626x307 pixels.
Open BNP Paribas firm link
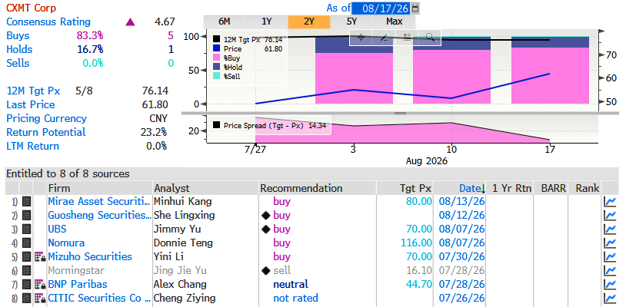point(78,284)
